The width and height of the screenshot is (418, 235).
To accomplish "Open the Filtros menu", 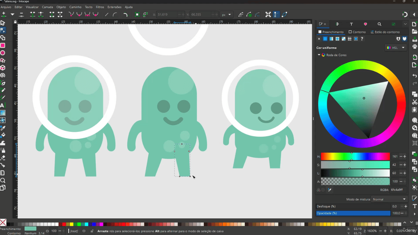I will (100, 7).
